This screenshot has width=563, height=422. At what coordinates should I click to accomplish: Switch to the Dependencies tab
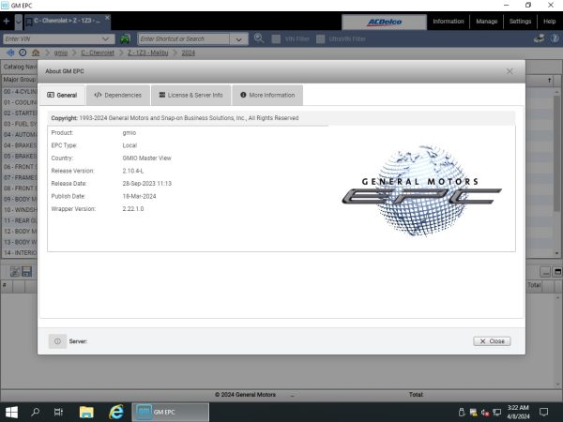[x=118, y=95]
